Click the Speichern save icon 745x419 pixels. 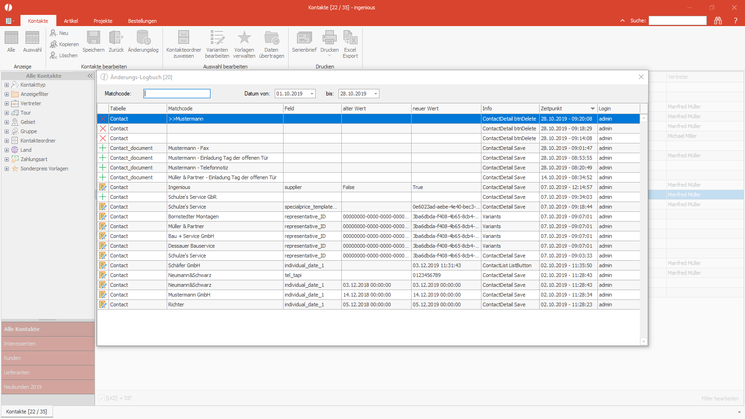coord(94,38)
